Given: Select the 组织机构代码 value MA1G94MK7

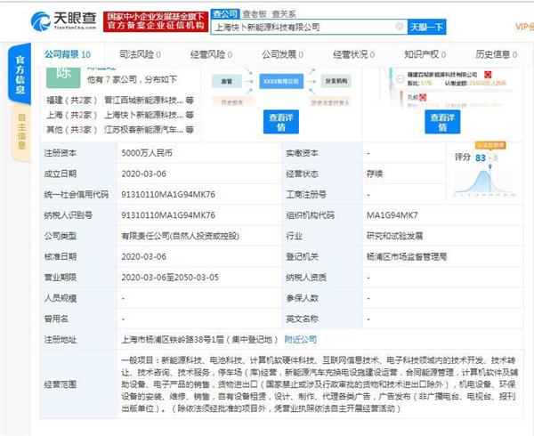Looking at the screenshot, I should [392, 215].
